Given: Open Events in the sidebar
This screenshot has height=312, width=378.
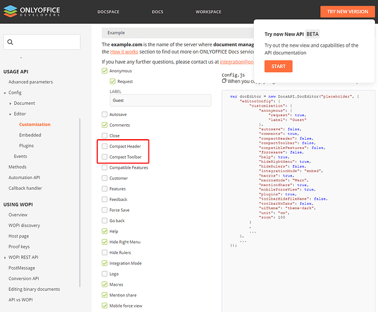Looking at the screenshot, I should point(21,156).
